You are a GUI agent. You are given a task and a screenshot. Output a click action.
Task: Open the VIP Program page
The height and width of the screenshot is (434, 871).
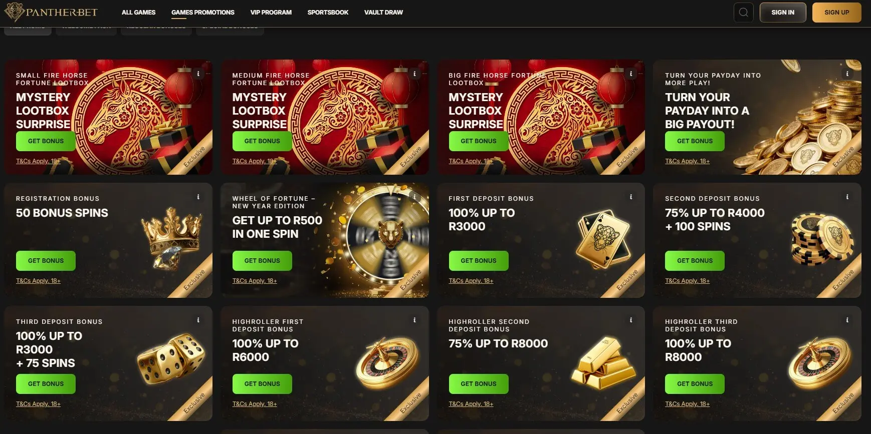point(271,13)
